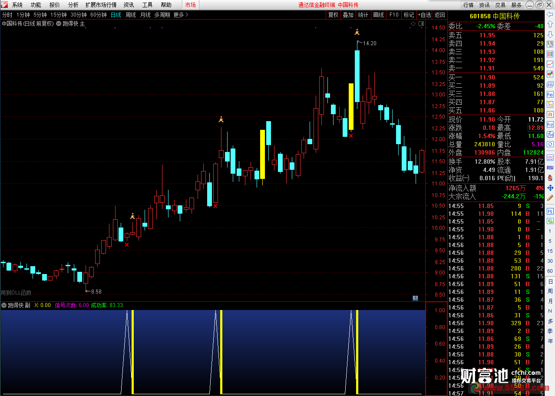Click the blue four-way move arrows icon
The height and width of the screenshot is (396, 555).
pyautogui.click(x=550, y=188)
